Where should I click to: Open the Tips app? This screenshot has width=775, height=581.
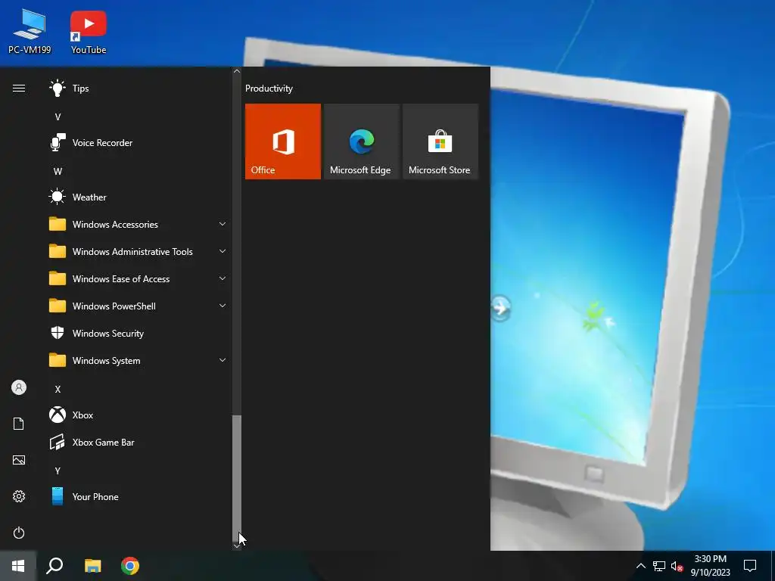[x=139, y=89]
